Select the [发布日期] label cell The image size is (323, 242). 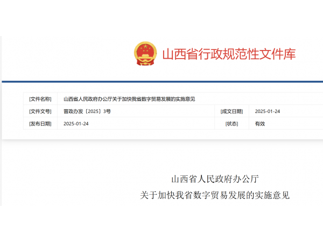click(x=40, y=123)
